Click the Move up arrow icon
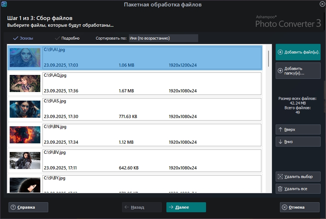Screen dimensions: 326x219 281,129
